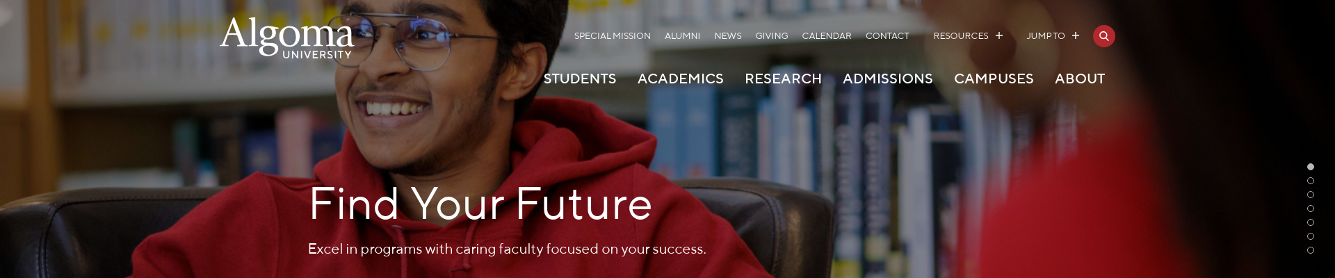Show the sixth slide dot

1311,236
